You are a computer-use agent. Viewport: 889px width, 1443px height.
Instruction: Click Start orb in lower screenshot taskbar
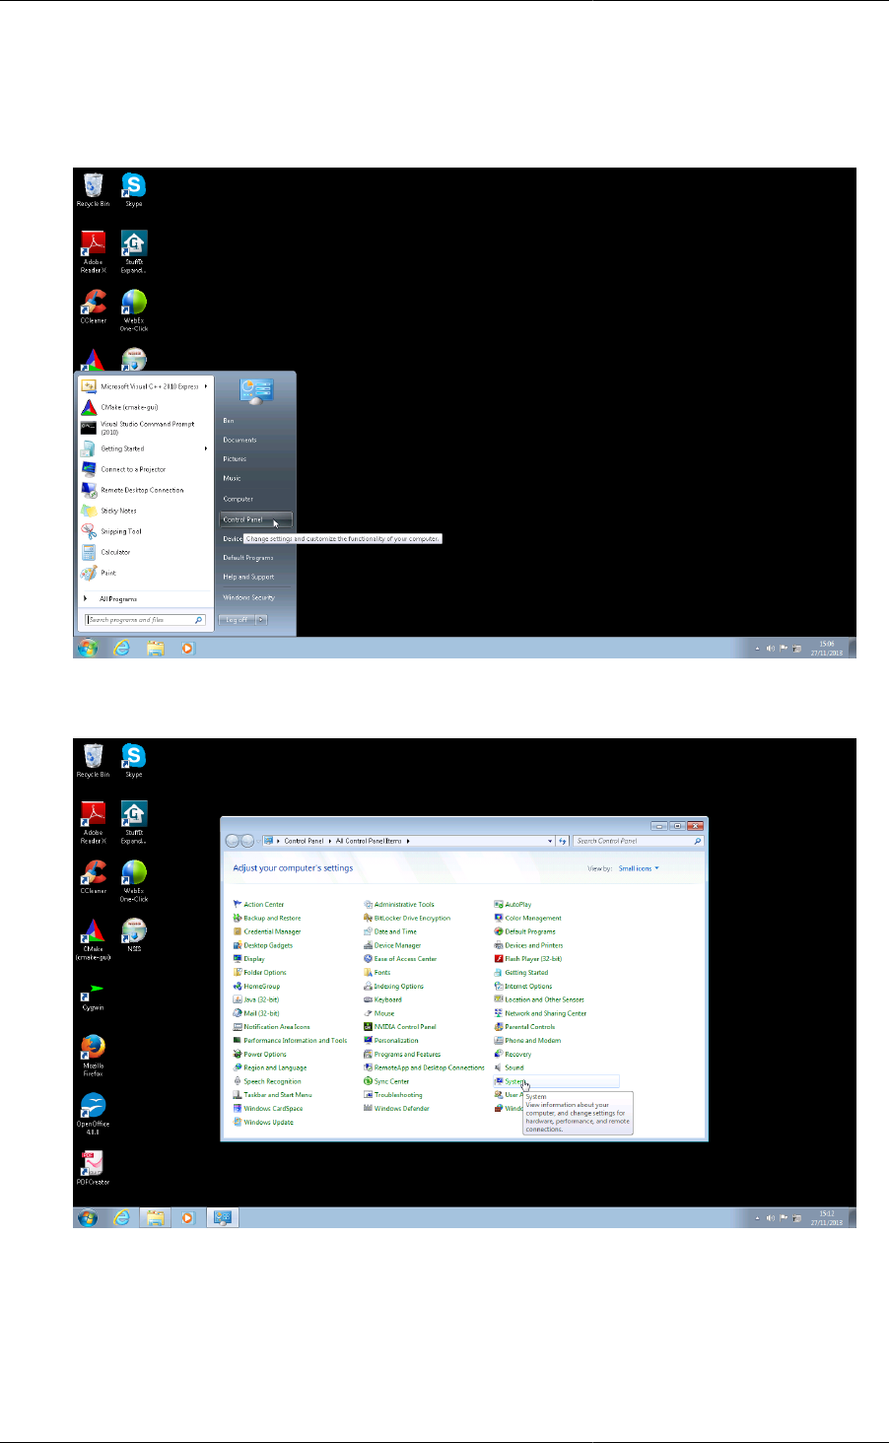coord(88,1217)
